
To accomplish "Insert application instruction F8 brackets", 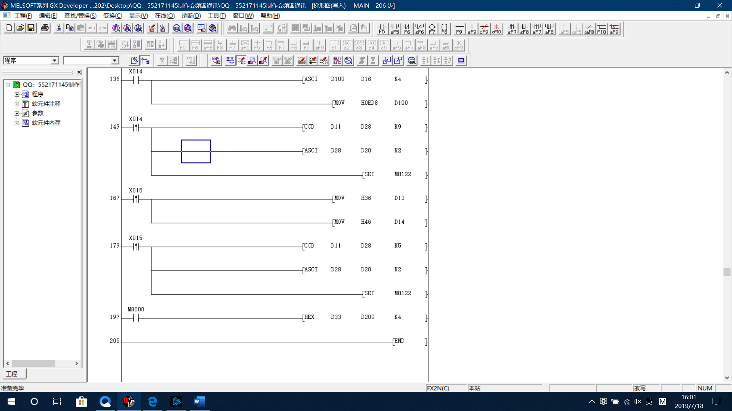I will coord(445,29).
